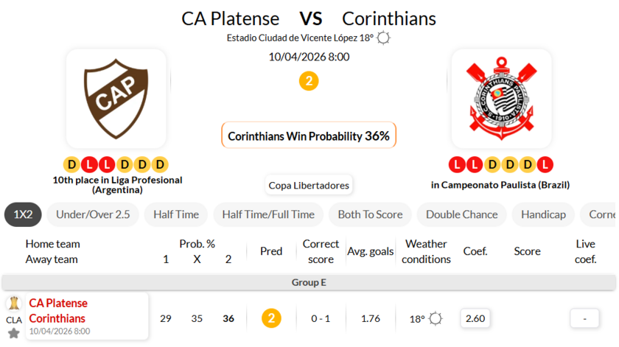Click the CA Platense club crest
Screen dimensions: 619x347
click(x=116, y=99)
